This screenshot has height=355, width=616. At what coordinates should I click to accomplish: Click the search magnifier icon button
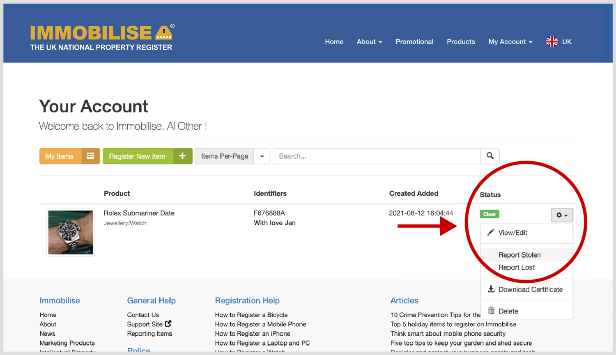click(490, 156)
